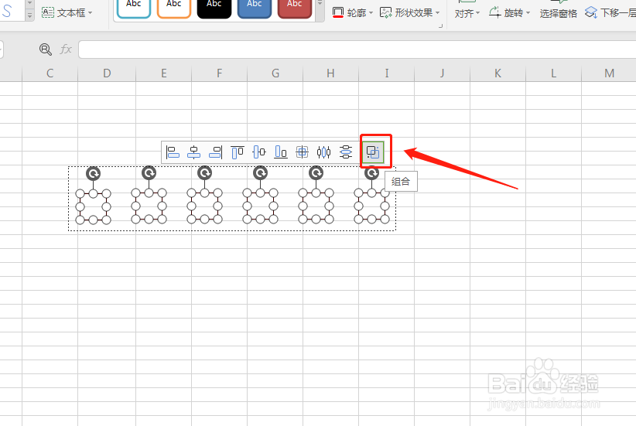Select column H header
The width and height of the screenshot is (636, 426).
(330, 73)
